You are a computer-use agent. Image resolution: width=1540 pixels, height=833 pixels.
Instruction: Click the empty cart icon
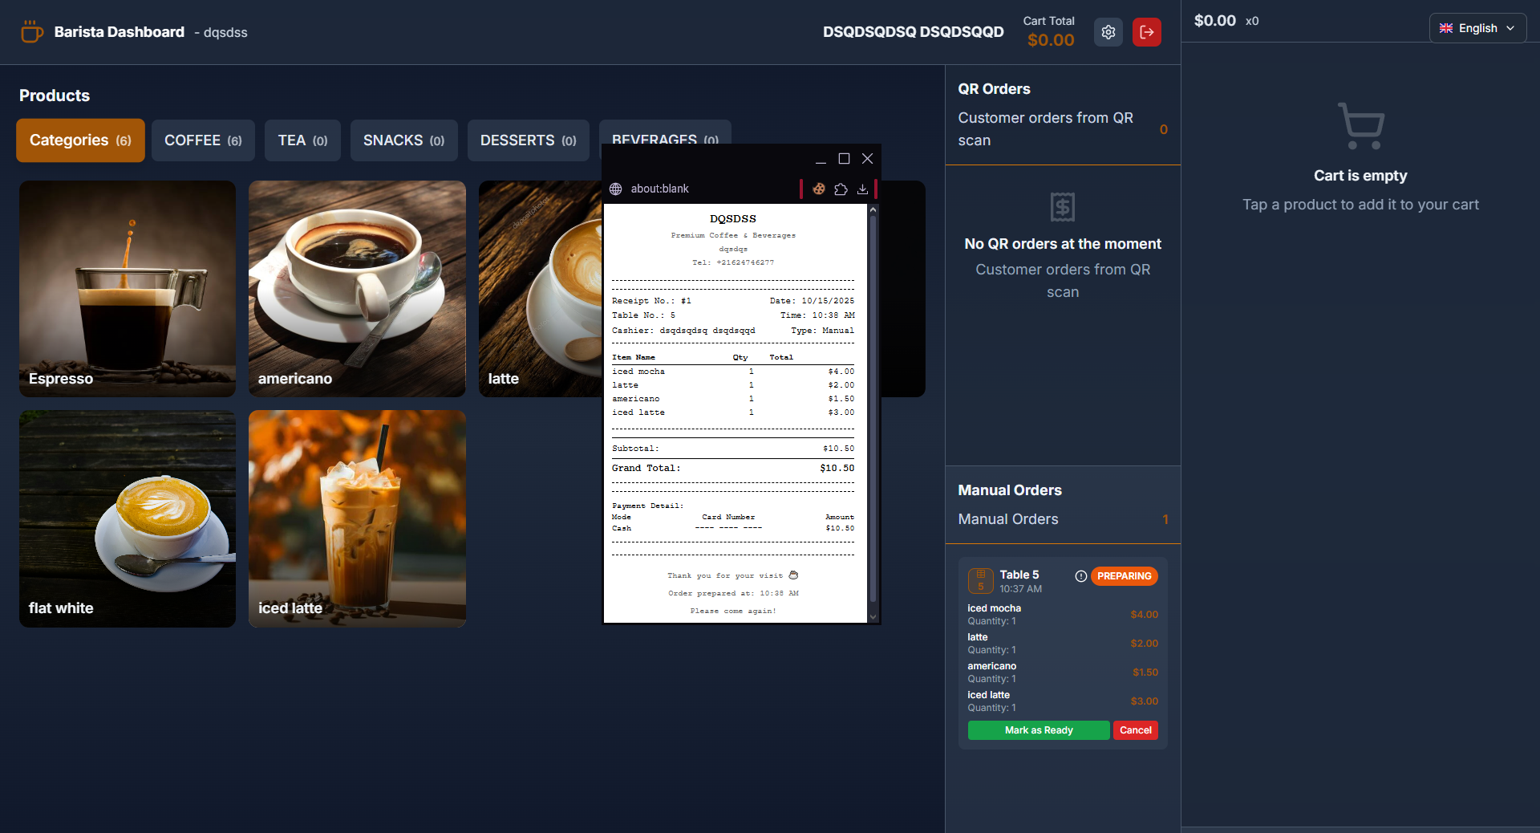[x=1360, y=126]
